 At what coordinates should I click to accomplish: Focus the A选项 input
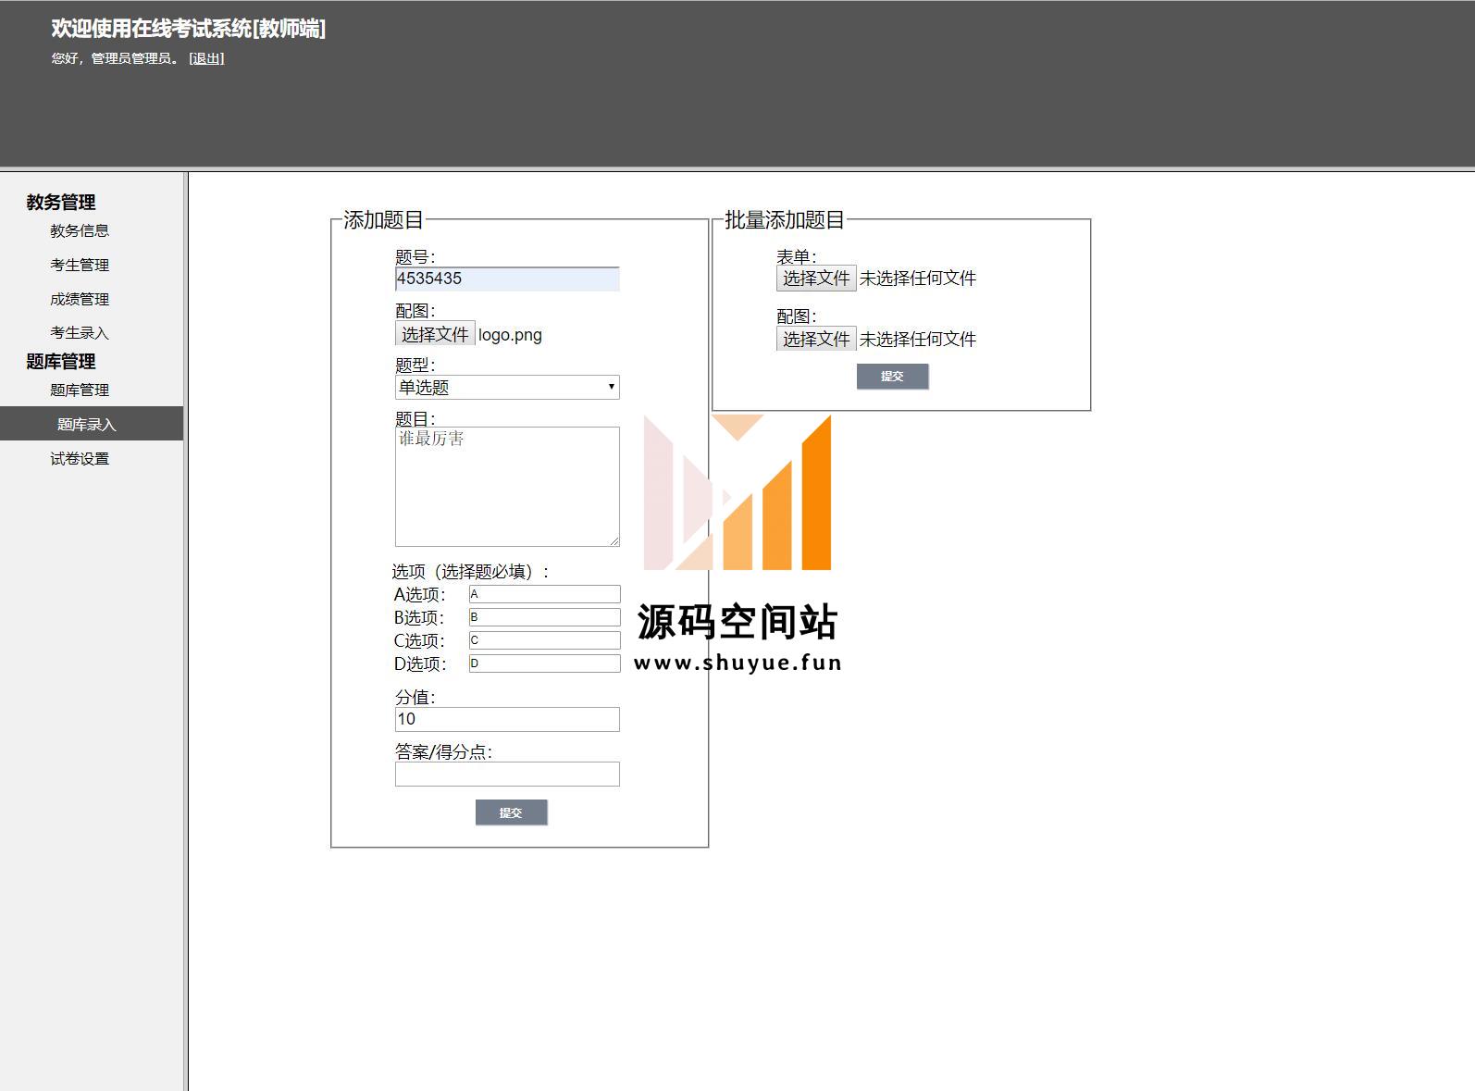click(545, 594)
